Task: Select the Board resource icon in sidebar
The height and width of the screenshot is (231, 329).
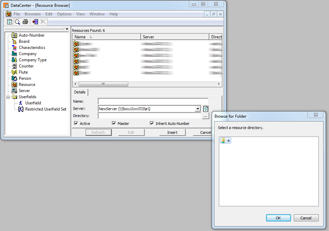Action: pos(15,41)
